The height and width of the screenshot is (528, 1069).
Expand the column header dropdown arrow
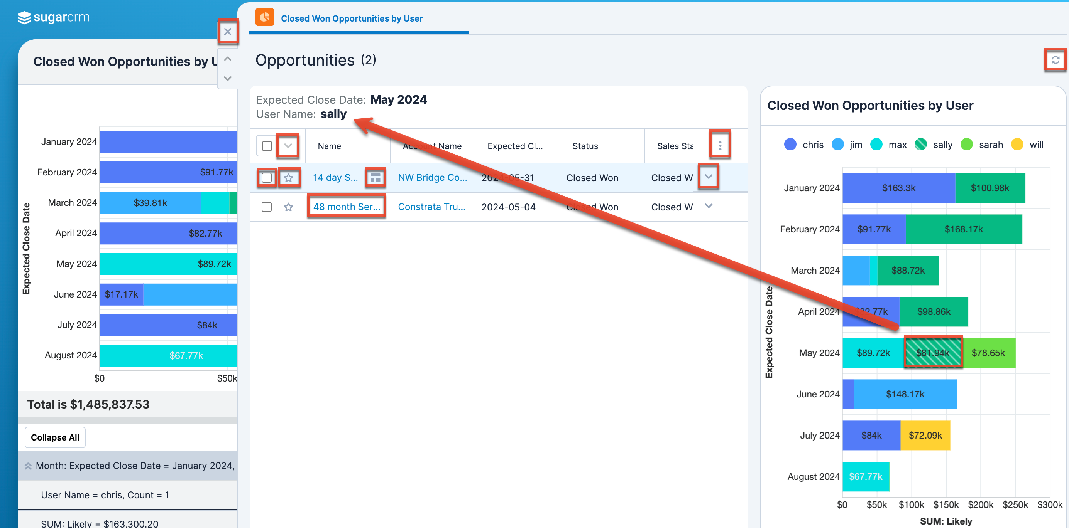(x=287, y=145)
